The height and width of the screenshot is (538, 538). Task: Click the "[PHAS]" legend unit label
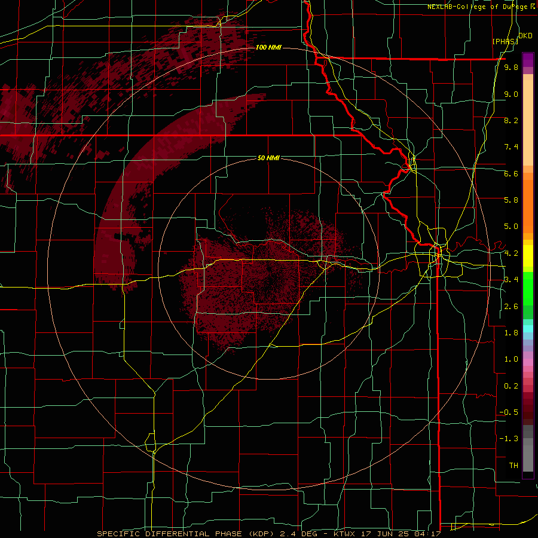505,41
